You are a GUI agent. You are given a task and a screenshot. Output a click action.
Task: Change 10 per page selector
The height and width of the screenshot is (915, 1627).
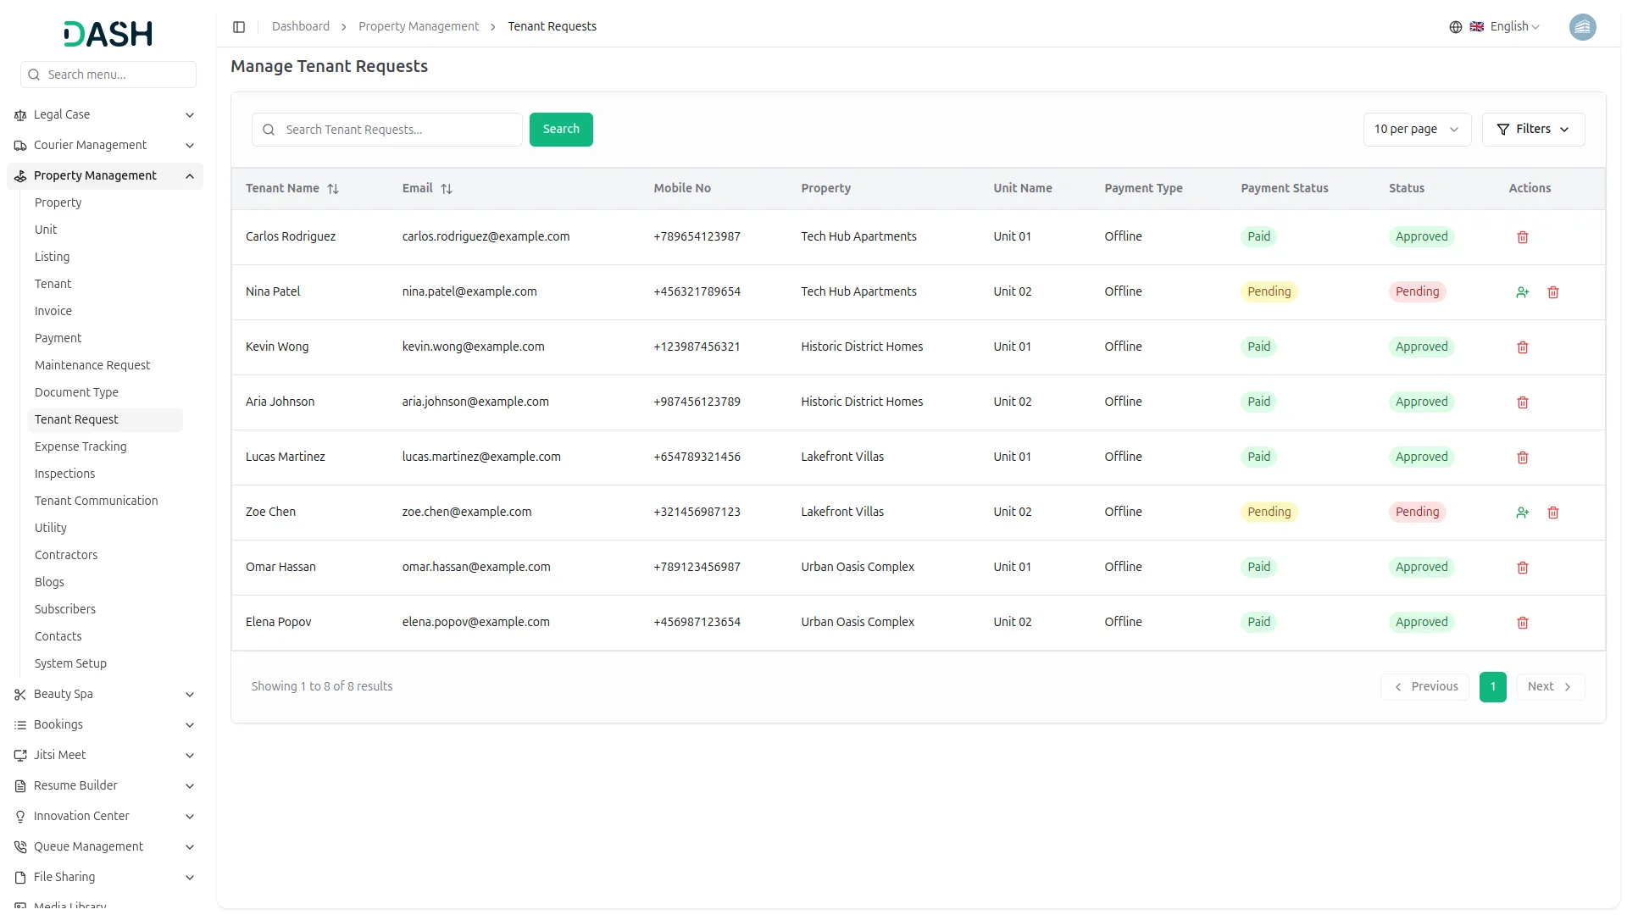tap(1416, 130)
